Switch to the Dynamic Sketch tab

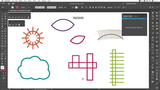127,16
